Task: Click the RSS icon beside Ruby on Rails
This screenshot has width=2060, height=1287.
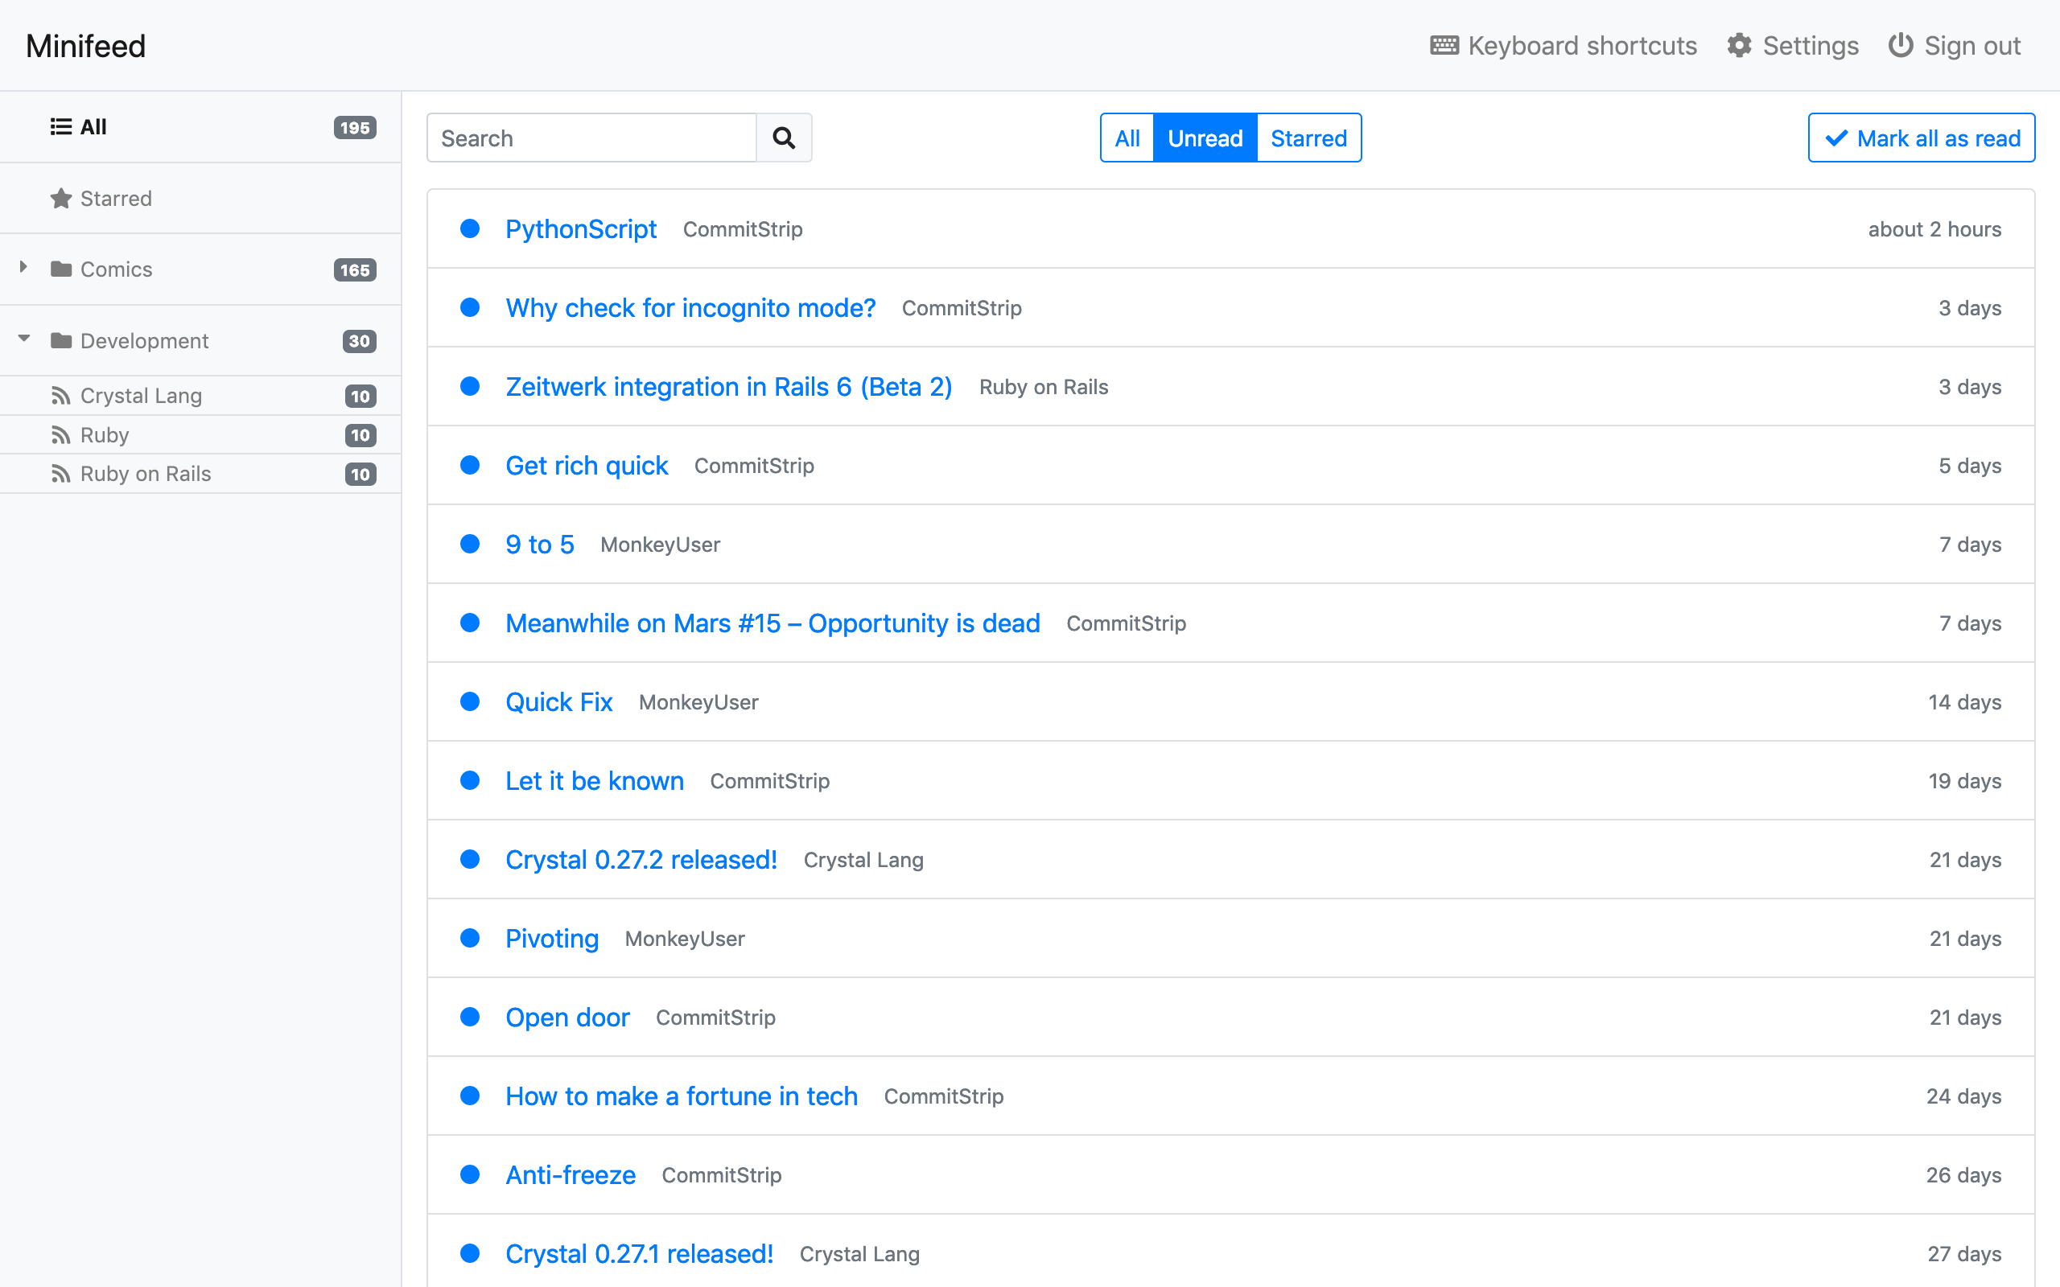Action: 60,474
